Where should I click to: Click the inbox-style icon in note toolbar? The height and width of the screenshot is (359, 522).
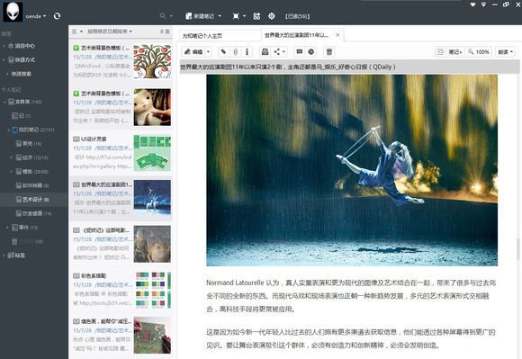click(x=265, y=51)
